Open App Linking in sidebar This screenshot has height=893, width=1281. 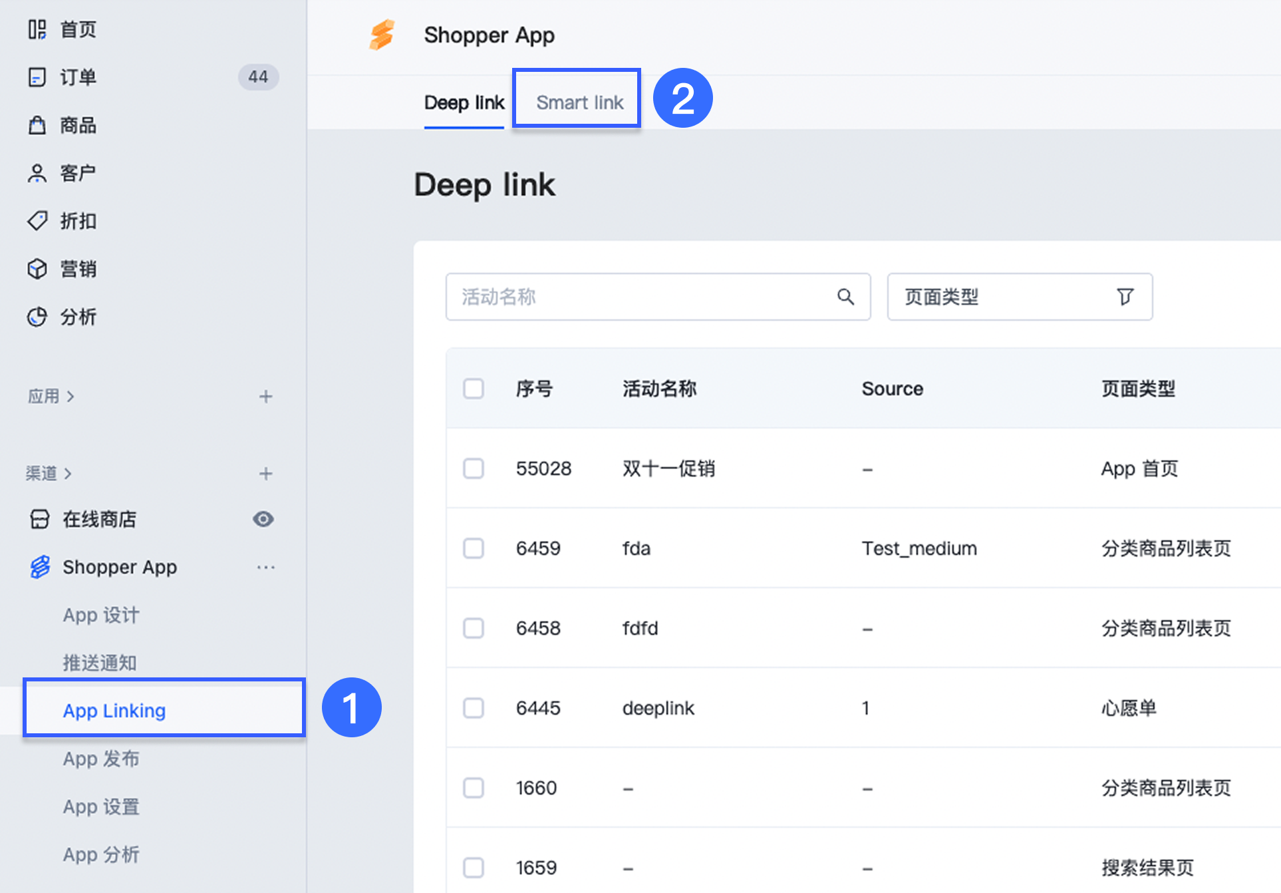[114, 711]
